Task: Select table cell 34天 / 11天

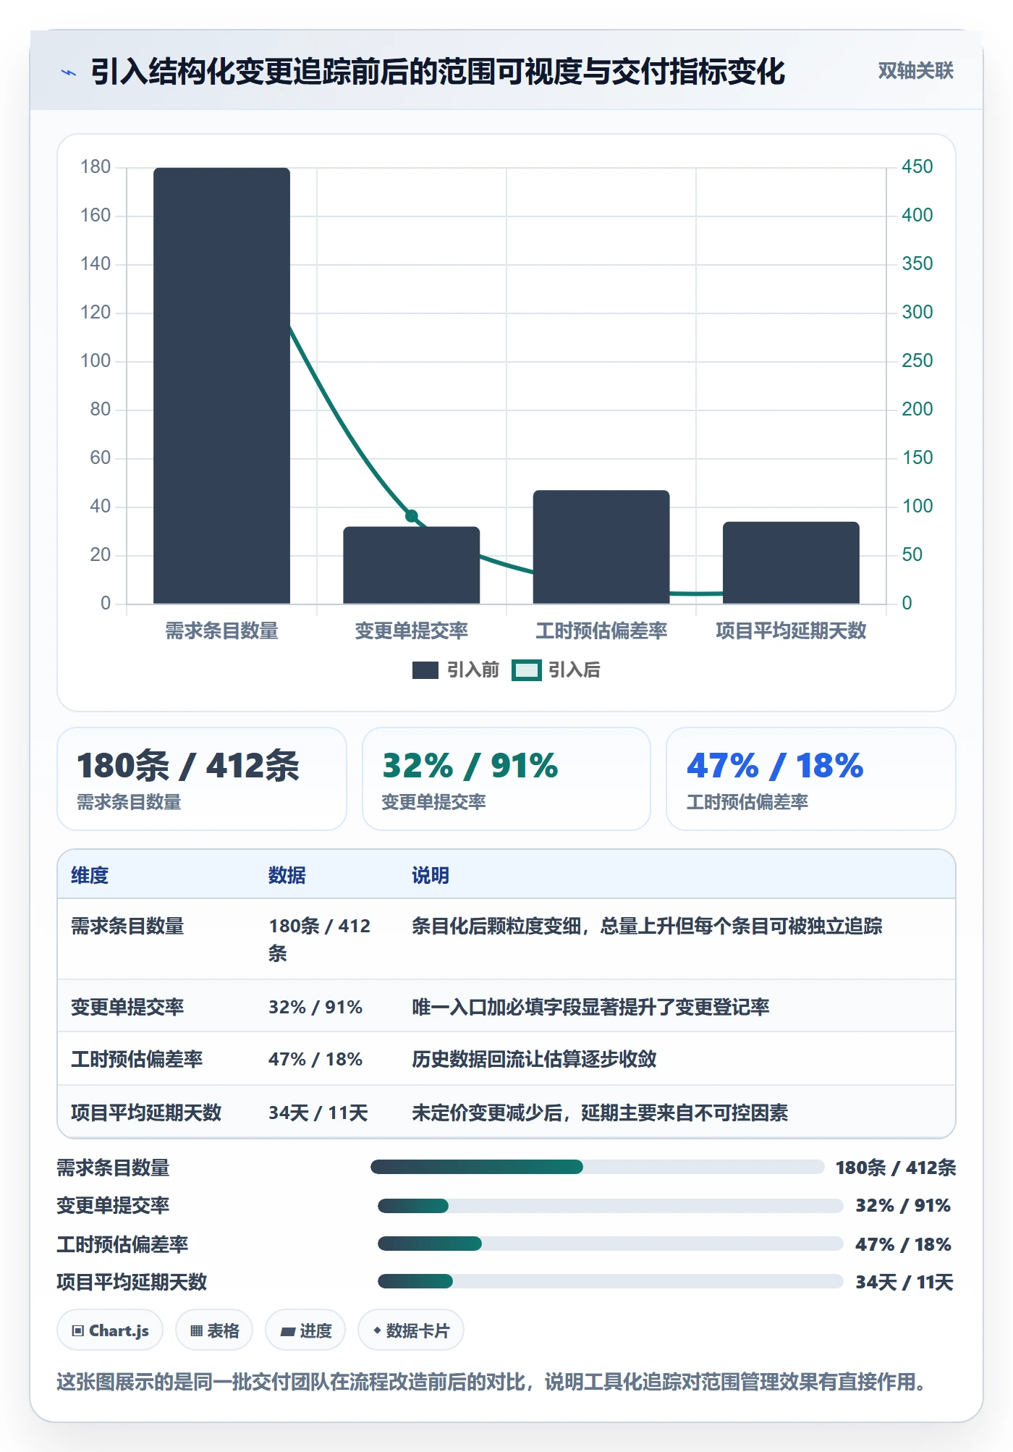Action: (318, 1113)
